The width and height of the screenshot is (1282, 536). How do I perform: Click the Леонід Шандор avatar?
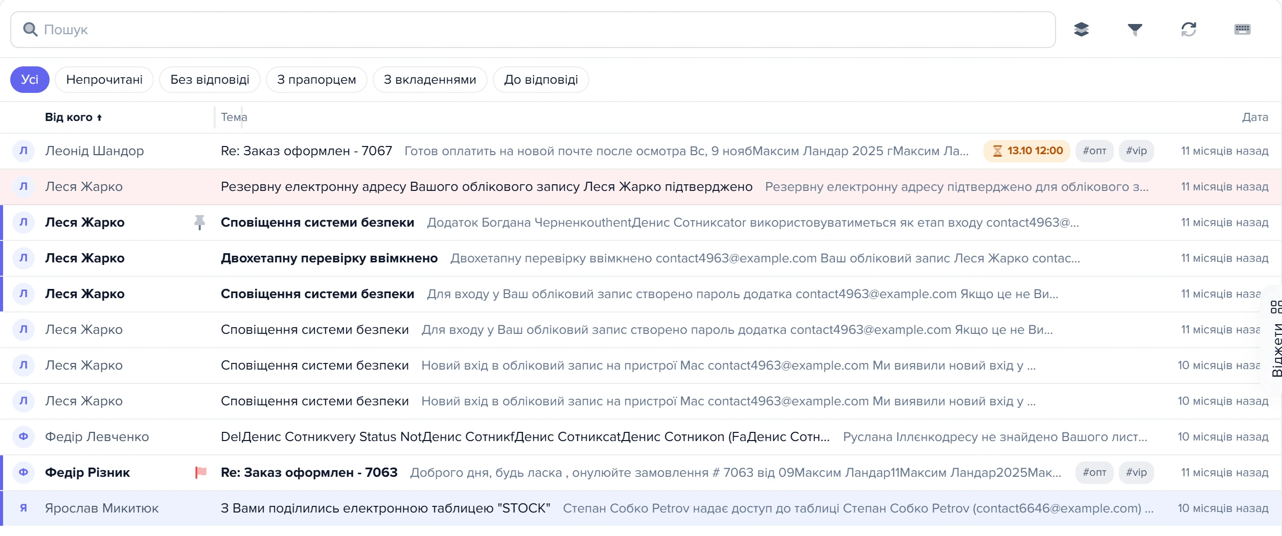pyautogui.click(x=24, y=151)
